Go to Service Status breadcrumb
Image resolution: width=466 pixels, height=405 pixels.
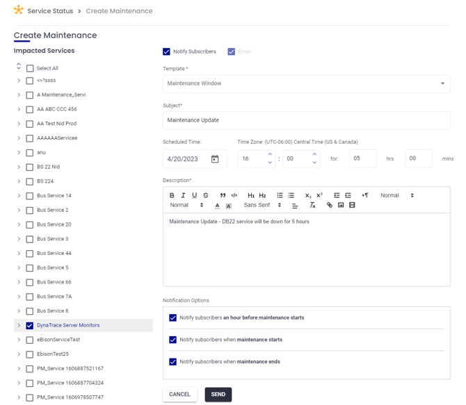point(50,11)
